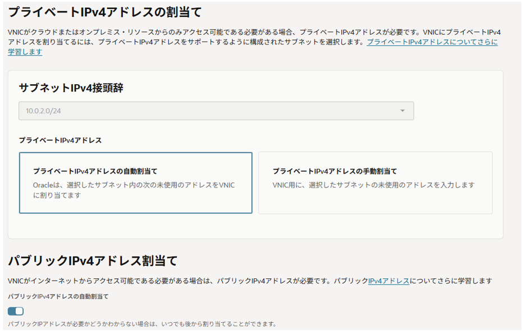
Task: Click the caret arrow in the subnet dropdown
Action: pyautogui.click(x=402, y=111)
